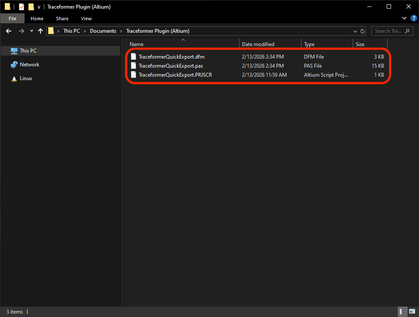Switch to details view in status bar
Image resolution: width=419 pixels, height=317 pixels.
point(402,311)
